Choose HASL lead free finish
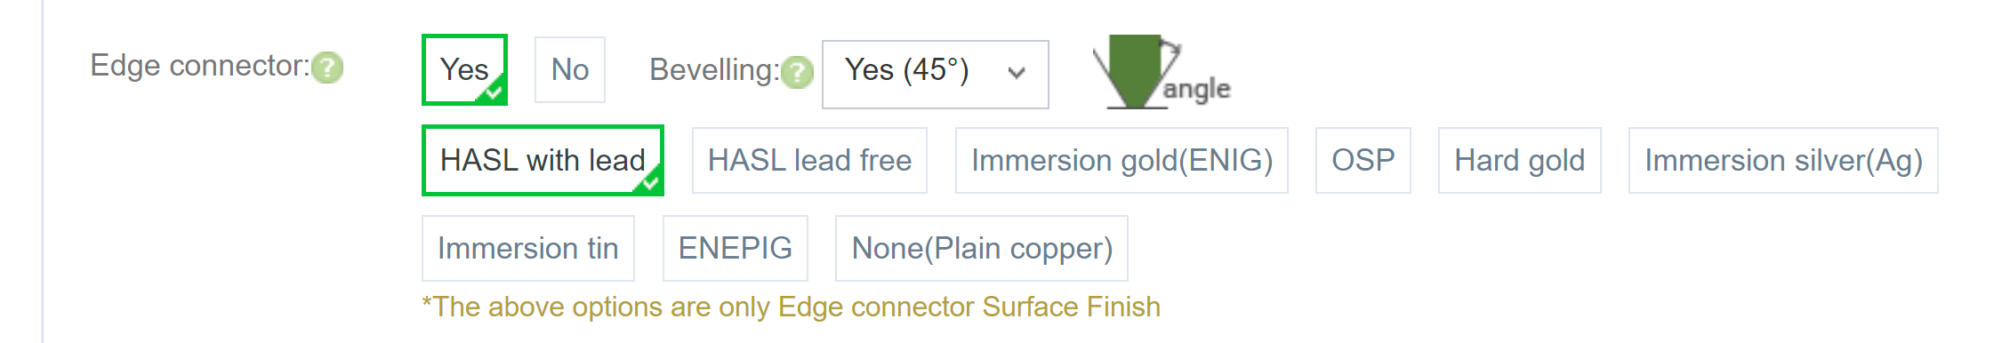2002x343 pixels. pyautogui.click(x=809, y=160)
